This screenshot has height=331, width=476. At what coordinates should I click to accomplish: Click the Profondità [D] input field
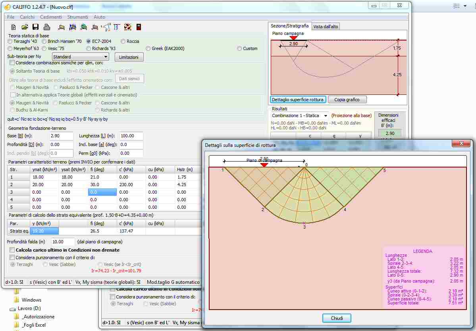61,145
